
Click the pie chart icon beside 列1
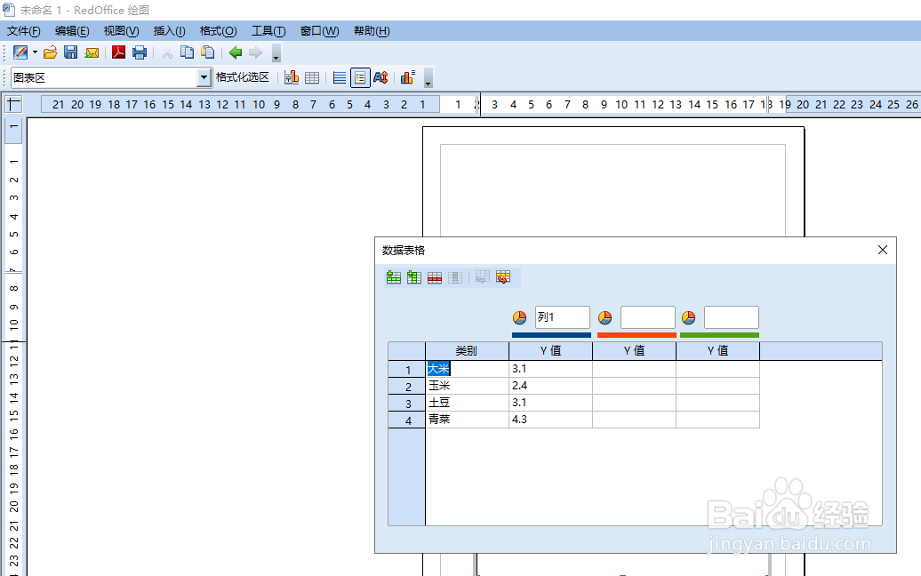(x=520, y=317)
